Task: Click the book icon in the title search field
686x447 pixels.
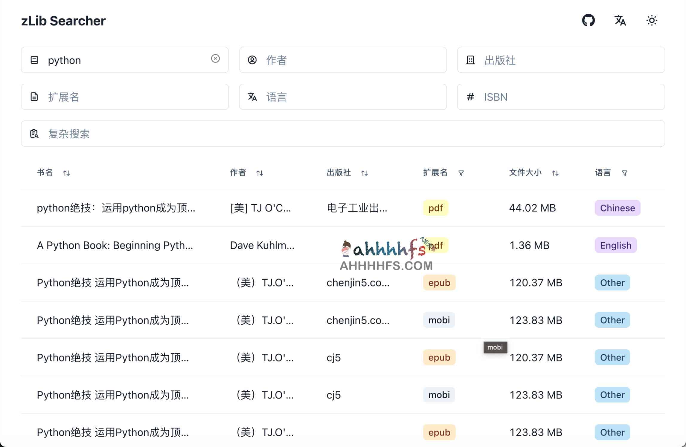Action: pyautogui.click(x=35, y=60)
